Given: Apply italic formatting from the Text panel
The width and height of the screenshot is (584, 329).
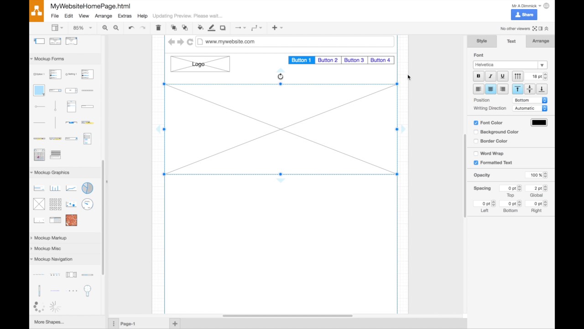Looking at the screenshot, I should coord(490,76).
